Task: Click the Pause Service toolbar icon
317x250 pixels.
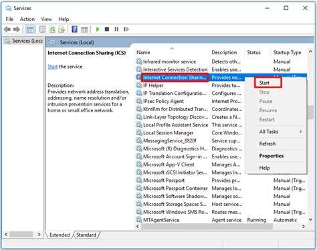Action: tap(116, 29)
